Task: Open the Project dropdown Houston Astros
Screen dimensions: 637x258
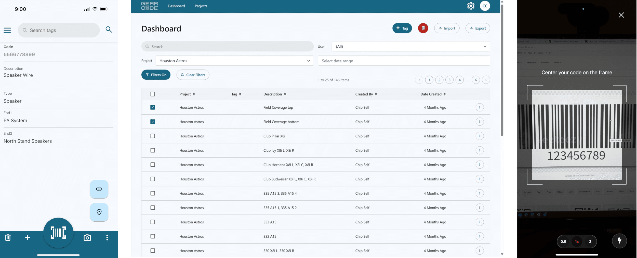Action: tap(234, 61)
